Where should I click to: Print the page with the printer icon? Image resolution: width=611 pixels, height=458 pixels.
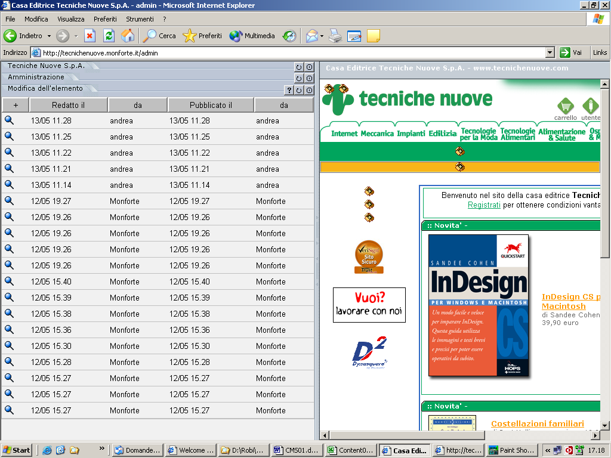pyautogui.click(x=335, y=36)
